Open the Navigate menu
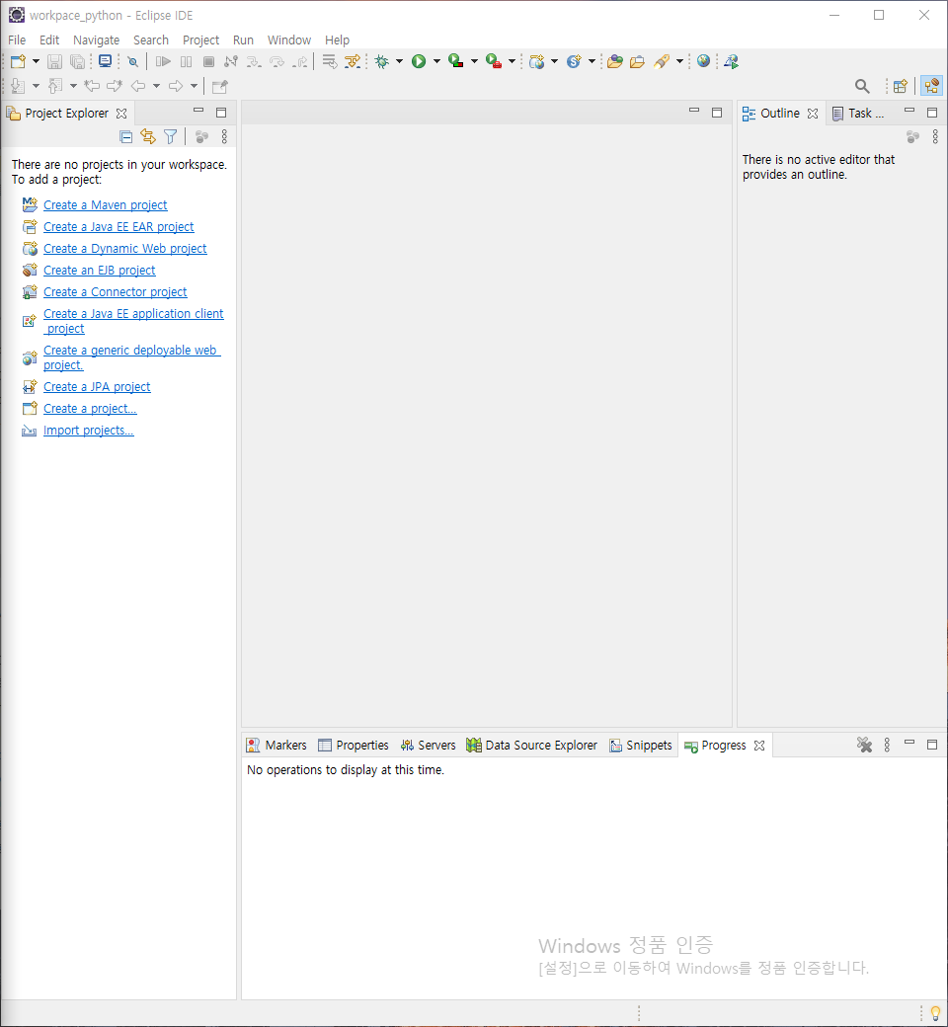The height and width of the screenshot is (1027, 948). point(97,39)
